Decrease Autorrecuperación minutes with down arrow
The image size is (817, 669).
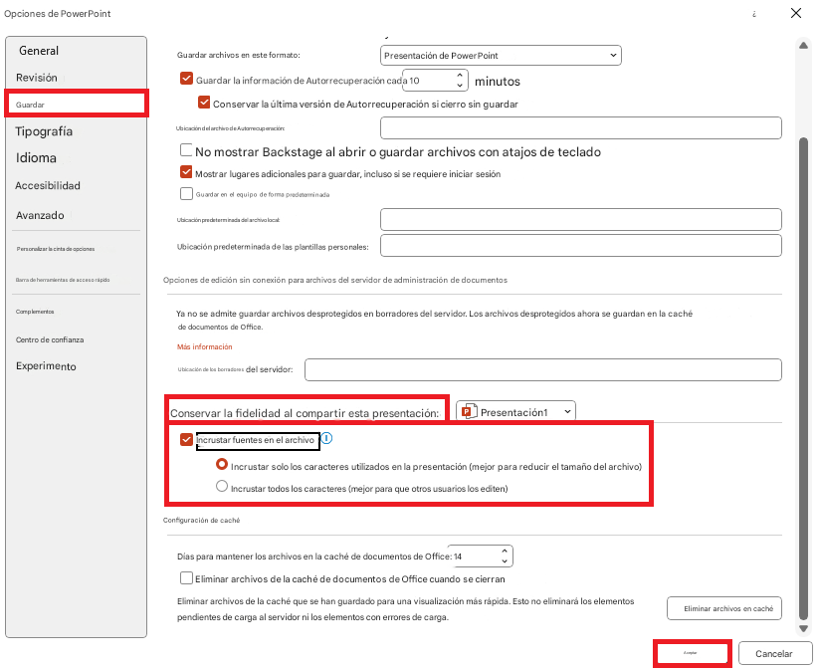coord(460,85)
